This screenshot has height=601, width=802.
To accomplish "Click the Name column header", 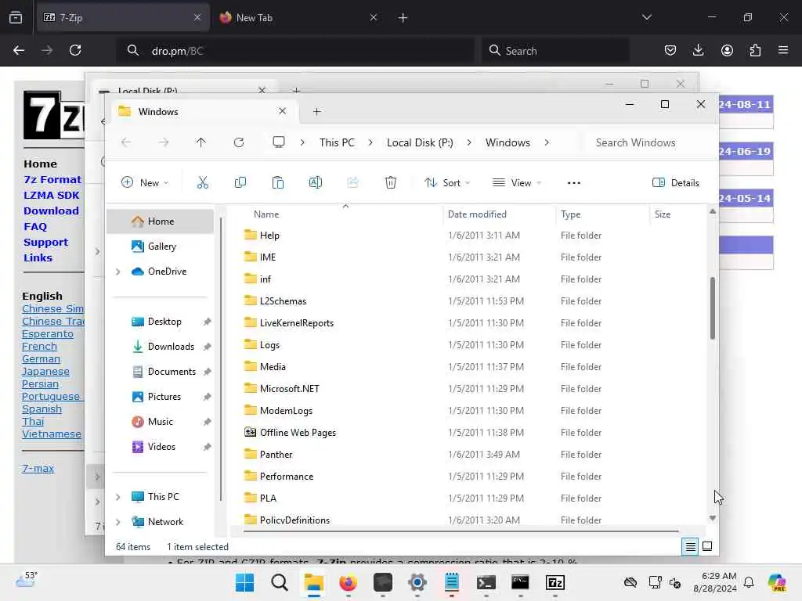I will click(x=266, y=214).
